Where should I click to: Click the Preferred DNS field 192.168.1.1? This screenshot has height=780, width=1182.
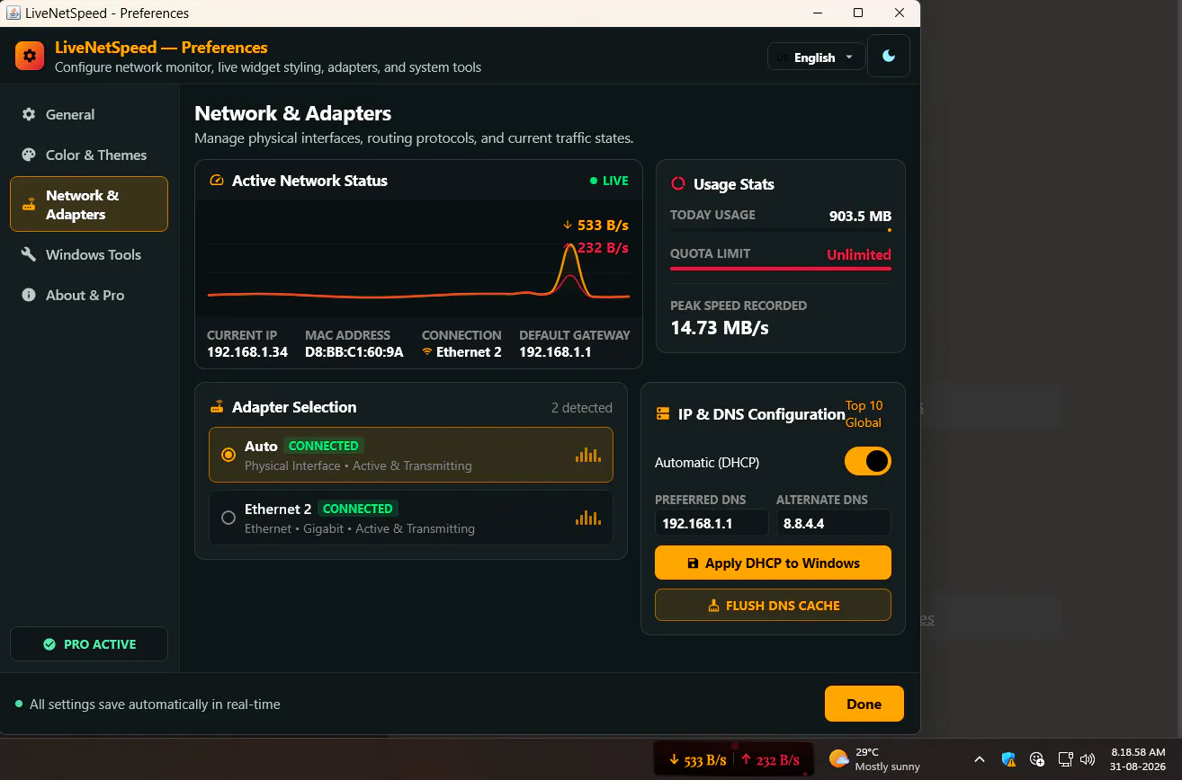(712, 523)
